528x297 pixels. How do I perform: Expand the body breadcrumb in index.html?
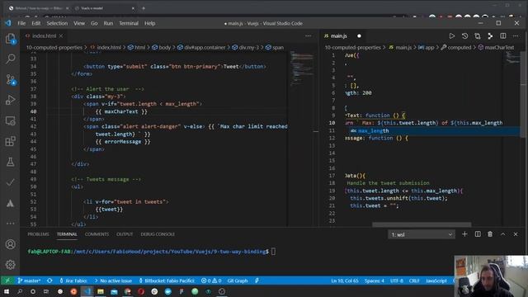tap(162, 48)
